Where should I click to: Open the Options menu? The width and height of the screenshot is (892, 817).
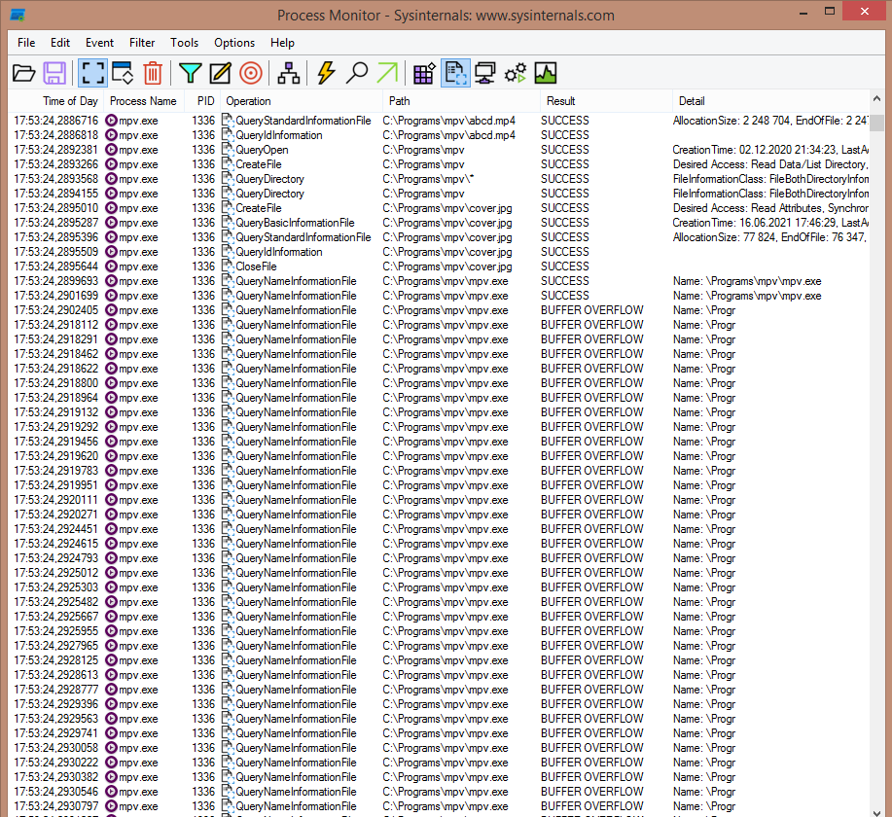click(234, 43)
